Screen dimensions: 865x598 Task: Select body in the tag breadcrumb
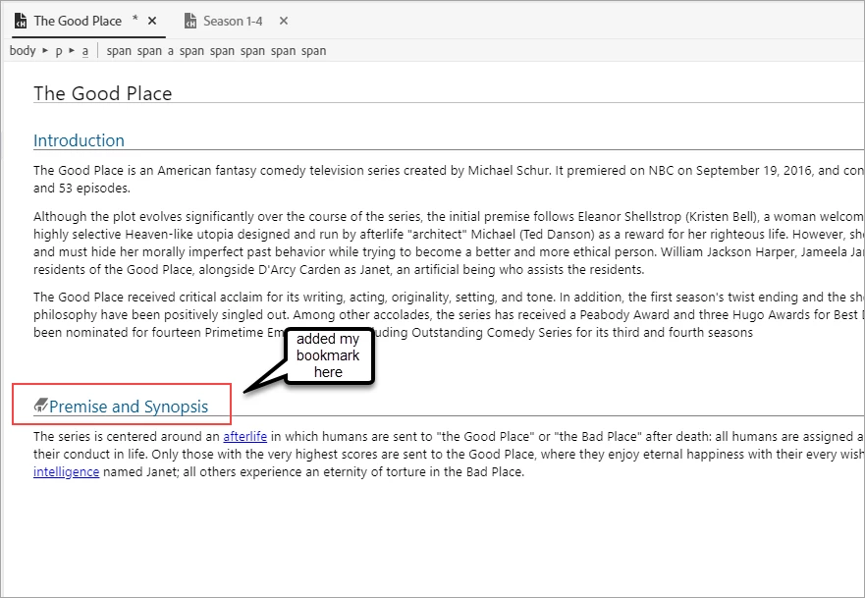(23, 51)
